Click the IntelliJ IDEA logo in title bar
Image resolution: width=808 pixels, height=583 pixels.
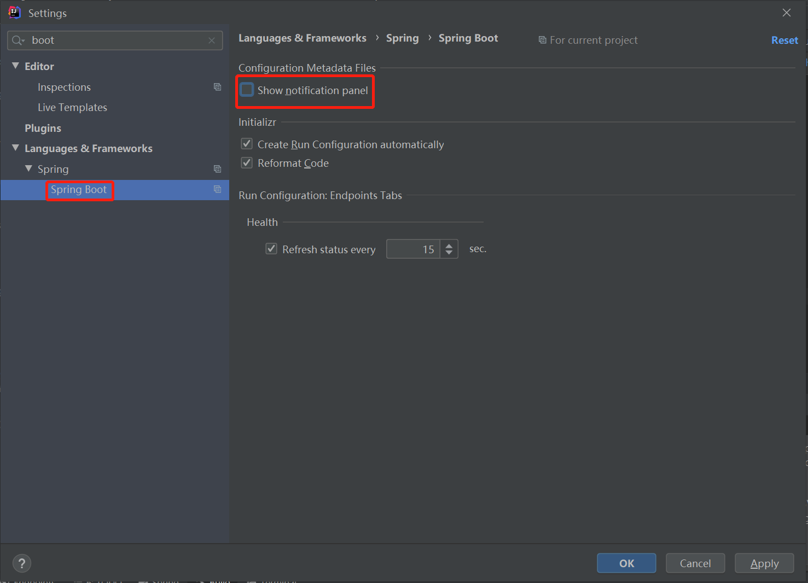pos(15,13)
